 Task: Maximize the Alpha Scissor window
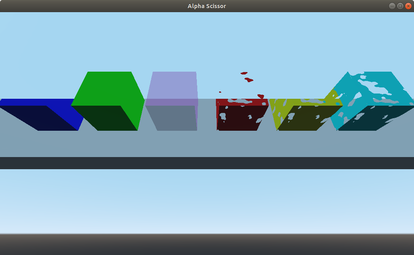[400, 6]
